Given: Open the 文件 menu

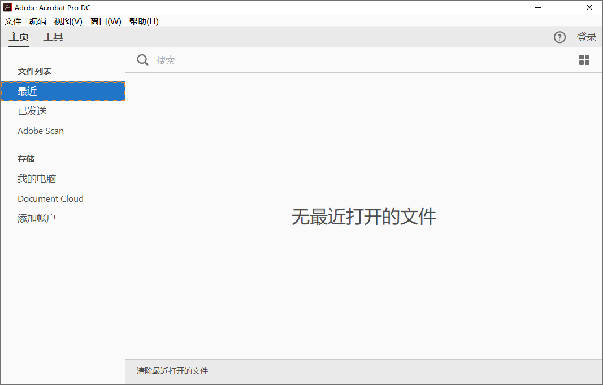Looking at the screenshot, I should pos(13,21).
